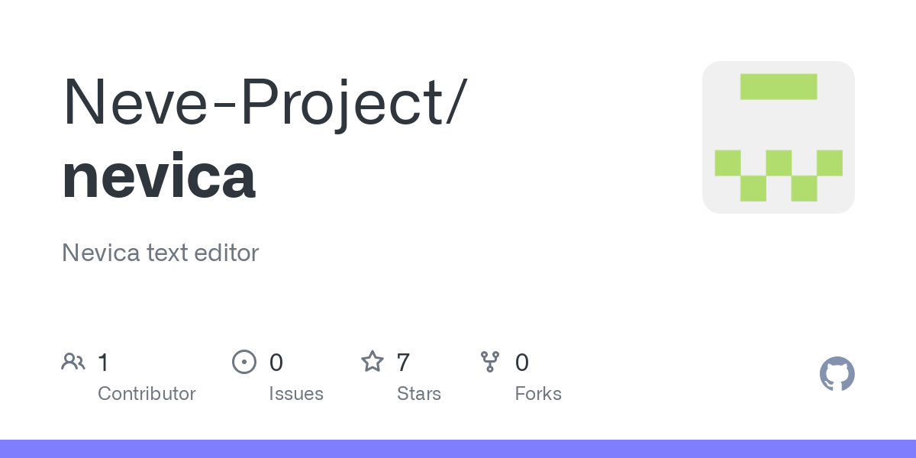Open the Neve-Project avatar identicon
Viewport: 916px width, 458px height.
pyautogui.click(x=779, y=137)
